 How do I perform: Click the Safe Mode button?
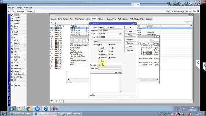click(x=20, y=11)
